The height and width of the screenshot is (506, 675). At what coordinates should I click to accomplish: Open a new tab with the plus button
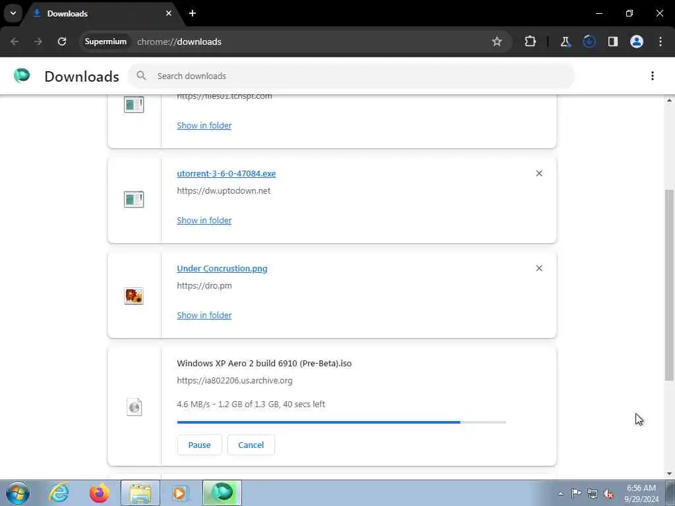click(x=192, y=13)
